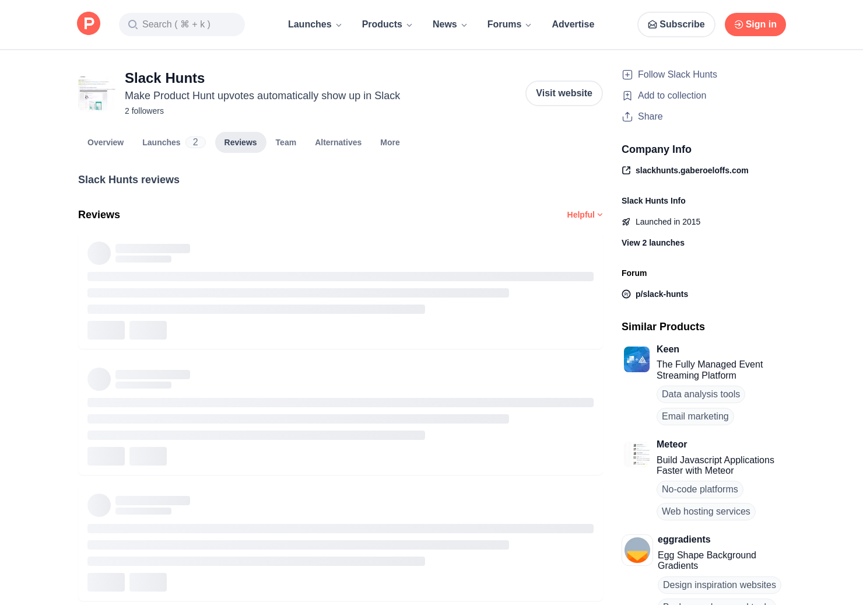Screen dimensions: 863x605
Task: Click the Slack Hunts heading
Action: [x=164, y=78]
